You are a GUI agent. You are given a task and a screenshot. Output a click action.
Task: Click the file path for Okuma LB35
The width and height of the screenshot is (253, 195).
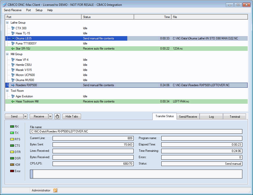(x=205, y=38)
